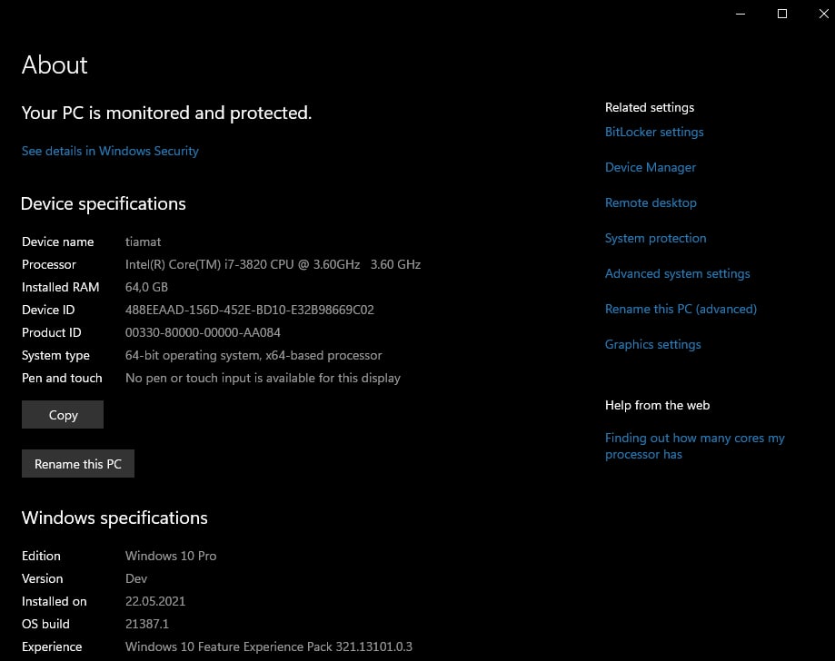835x661 pixels.
Task: Open Device Manager link
Action: click(651, 167)
